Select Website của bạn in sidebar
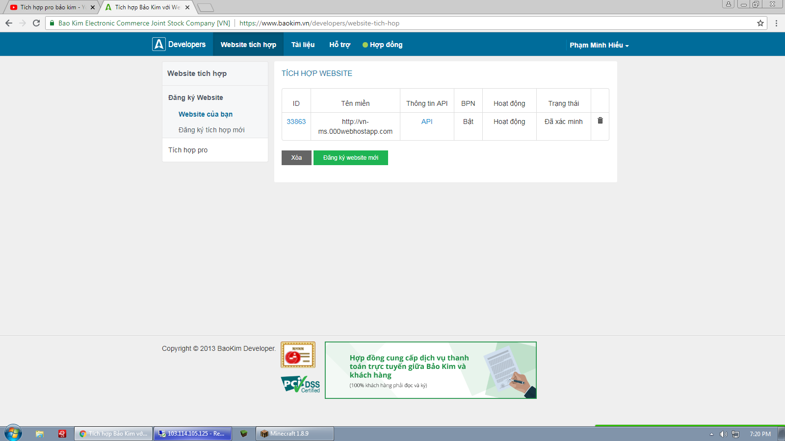The height and width of the screenshot is (441, 785). pos(206,114)
